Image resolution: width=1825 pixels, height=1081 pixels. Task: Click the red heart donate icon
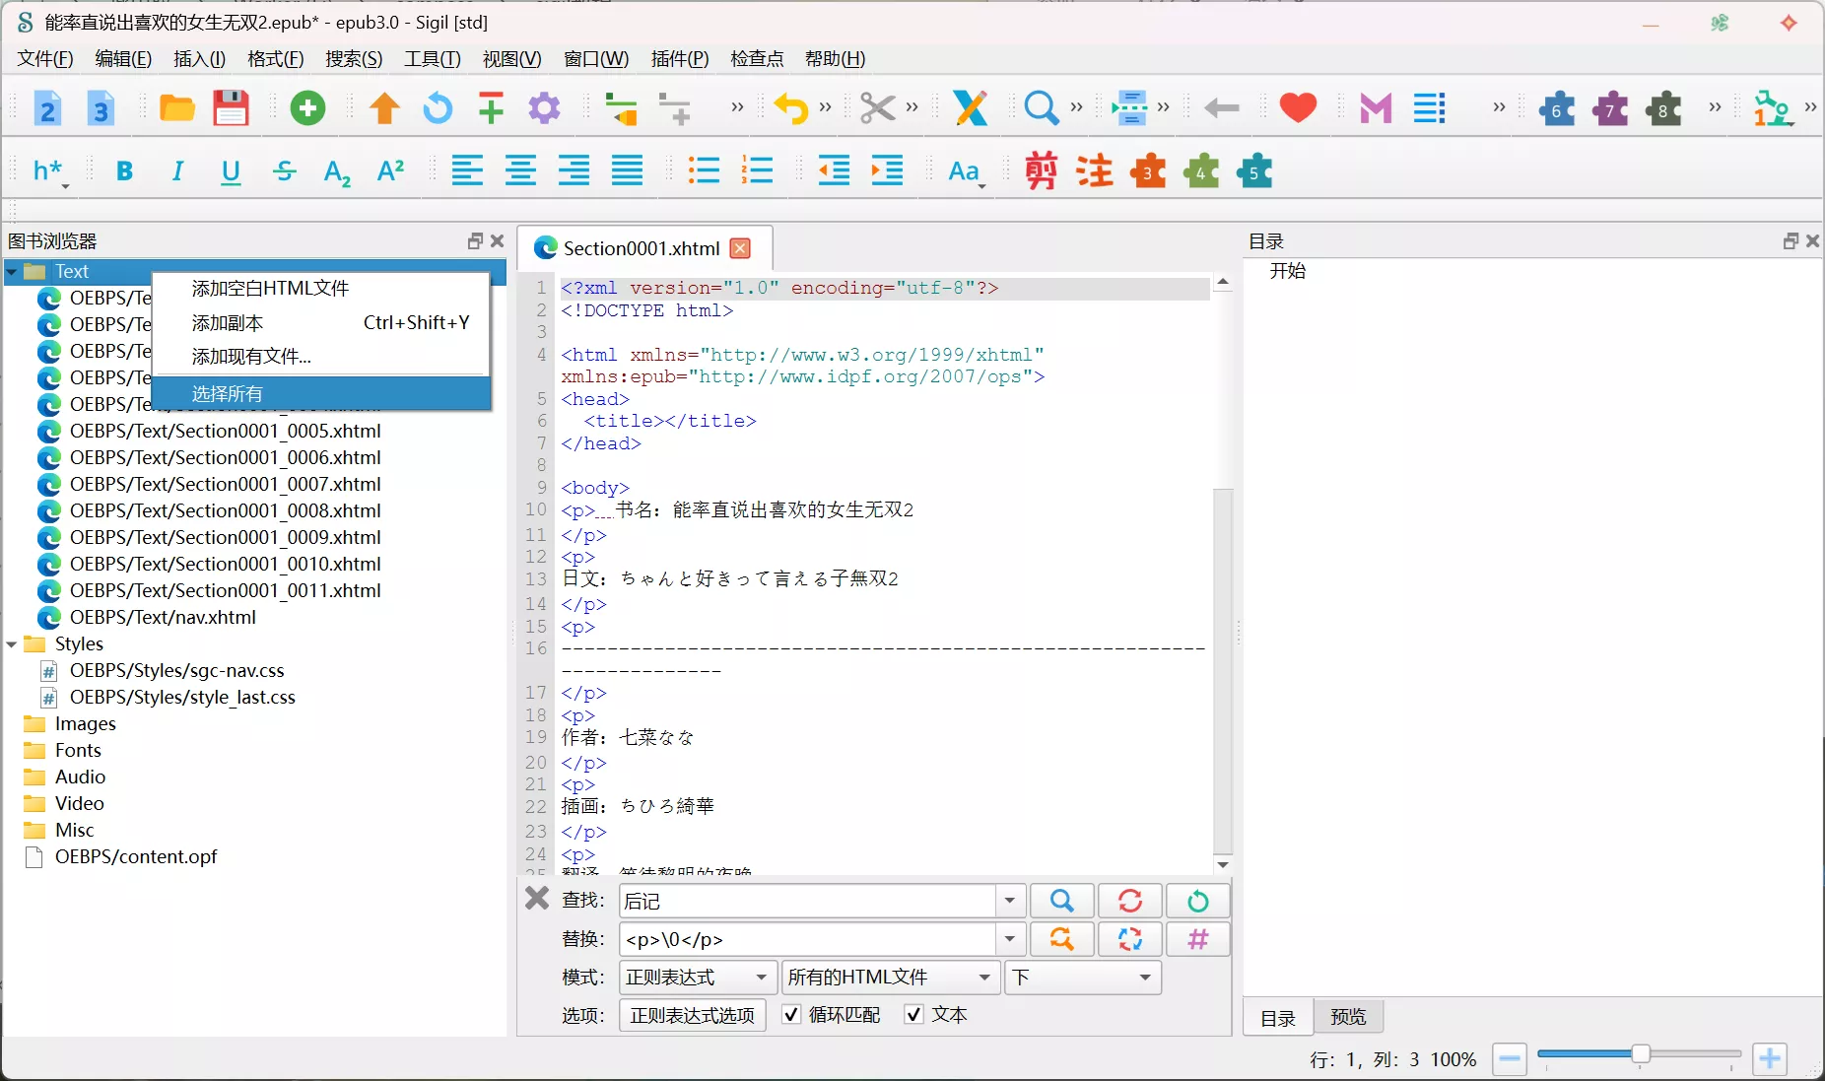[x=1298, y=108]
